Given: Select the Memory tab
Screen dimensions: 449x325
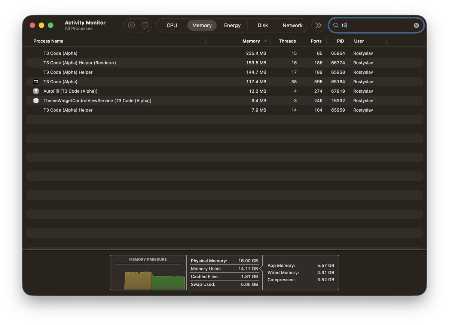Looking at the screenshot, I should coord(202,25).
